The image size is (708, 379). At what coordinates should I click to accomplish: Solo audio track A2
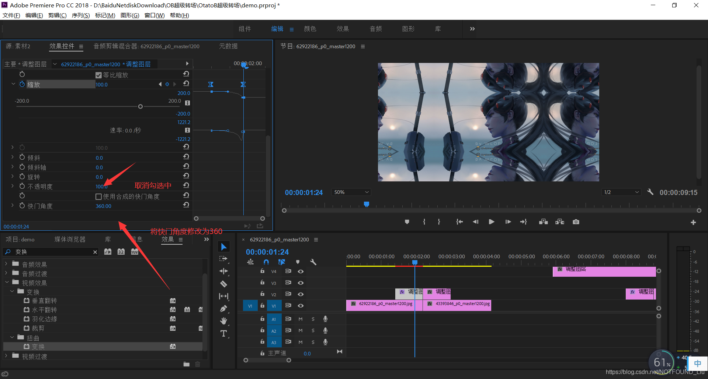pos(313,330)
